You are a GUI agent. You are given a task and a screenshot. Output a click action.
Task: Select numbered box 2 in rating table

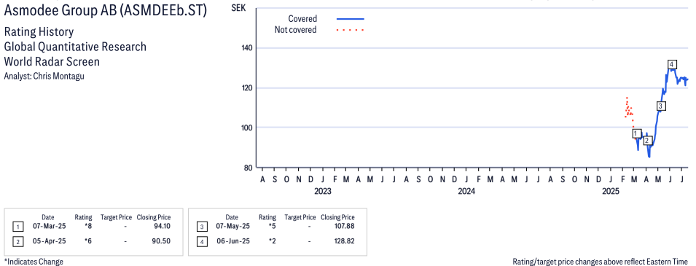[17, 241]
